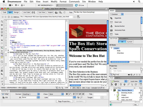Click the Link input field

pos(60,97)
